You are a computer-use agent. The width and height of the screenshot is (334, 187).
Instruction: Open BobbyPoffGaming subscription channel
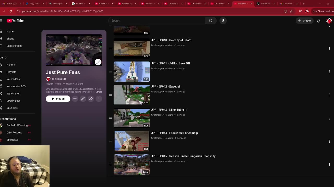pos(17,125)
